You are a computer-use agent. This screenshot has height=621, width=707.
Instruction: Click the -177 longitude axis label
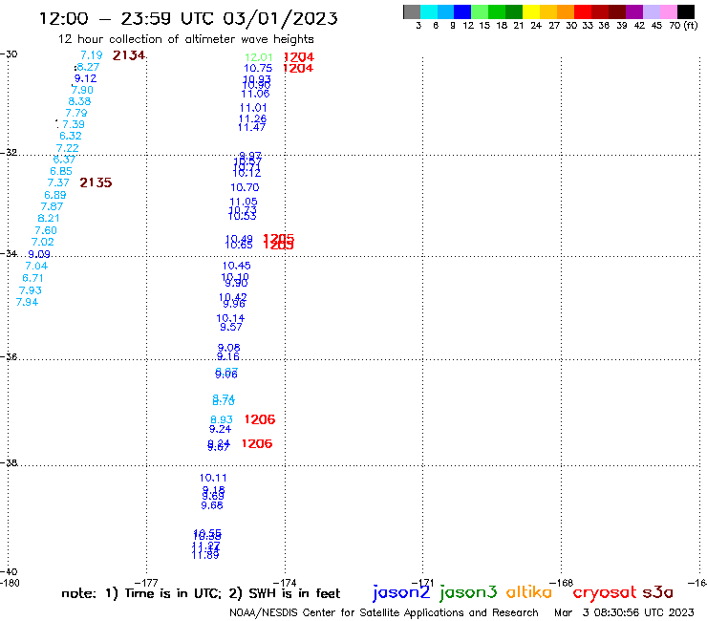pos(146,583)
